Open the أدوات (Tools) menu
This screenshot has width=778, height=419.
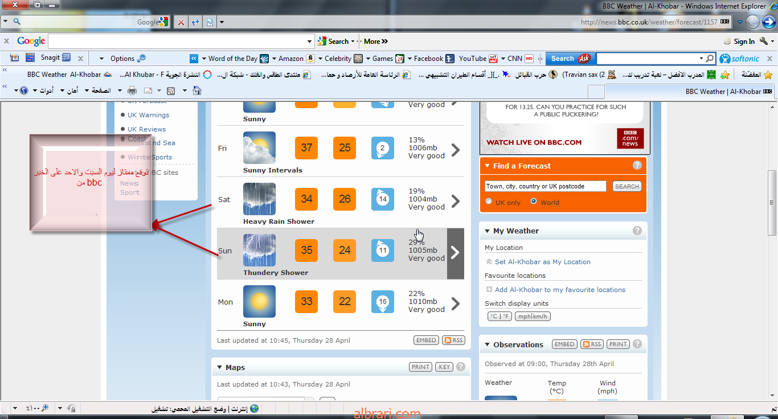(x=43, y=91)
